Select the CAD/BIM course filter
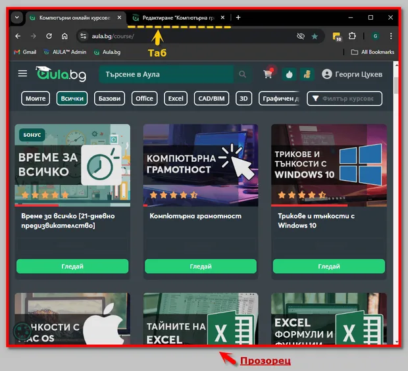Image resolution: width=408 pixels, height=371 pixels. click(x=211, y=99)
